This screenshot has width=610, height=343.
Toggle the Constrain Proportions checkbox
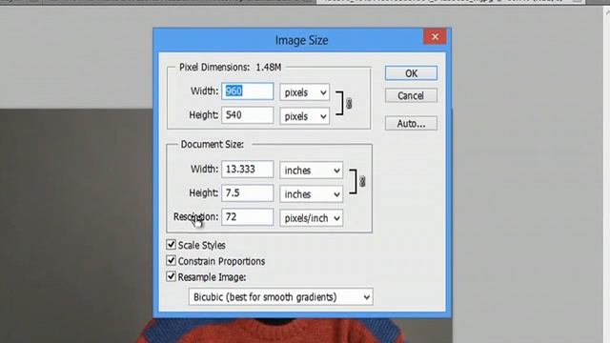[x=171, y=260]
